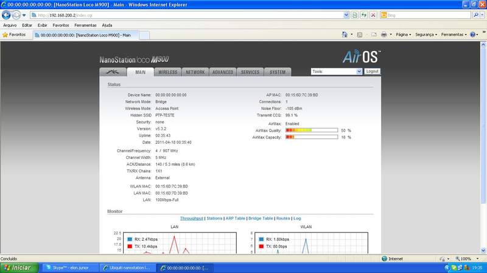Switch to the SYSTEM tab
The image size is (487, 273).
278,72
